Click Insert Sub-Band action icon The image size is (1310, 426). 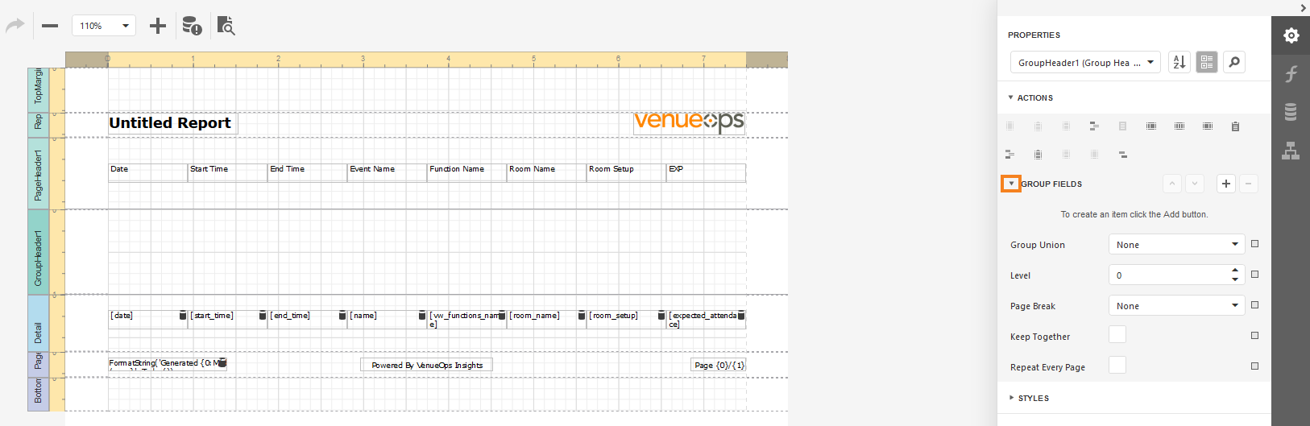point(1122,154)
